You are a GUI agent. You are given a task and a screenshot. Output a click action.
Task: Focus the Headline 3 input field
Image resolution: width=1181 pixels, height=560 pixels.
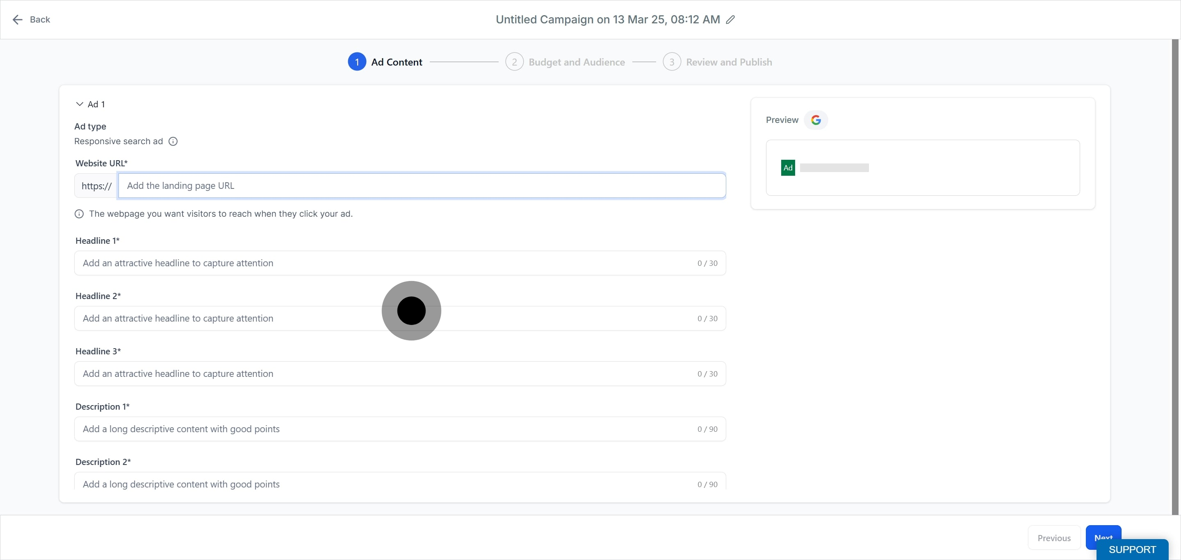point(400,374)
